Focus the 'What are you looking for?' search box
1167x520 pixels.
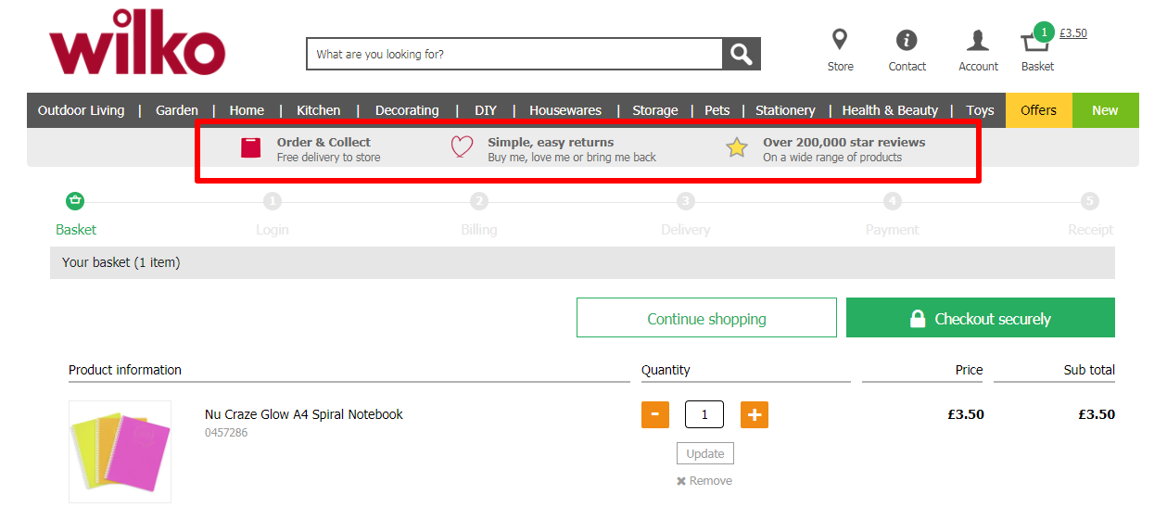pyautogui.click(x=514, y=54)
